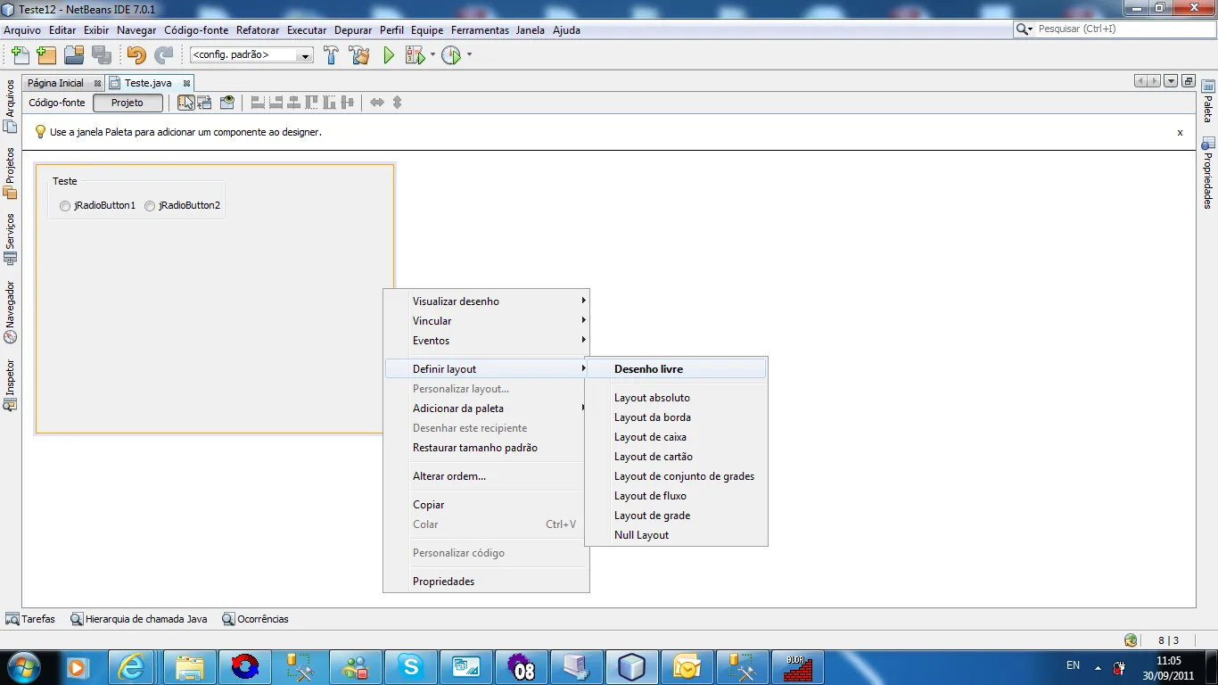Toggle the Projeto design view button

coord(128,103)
